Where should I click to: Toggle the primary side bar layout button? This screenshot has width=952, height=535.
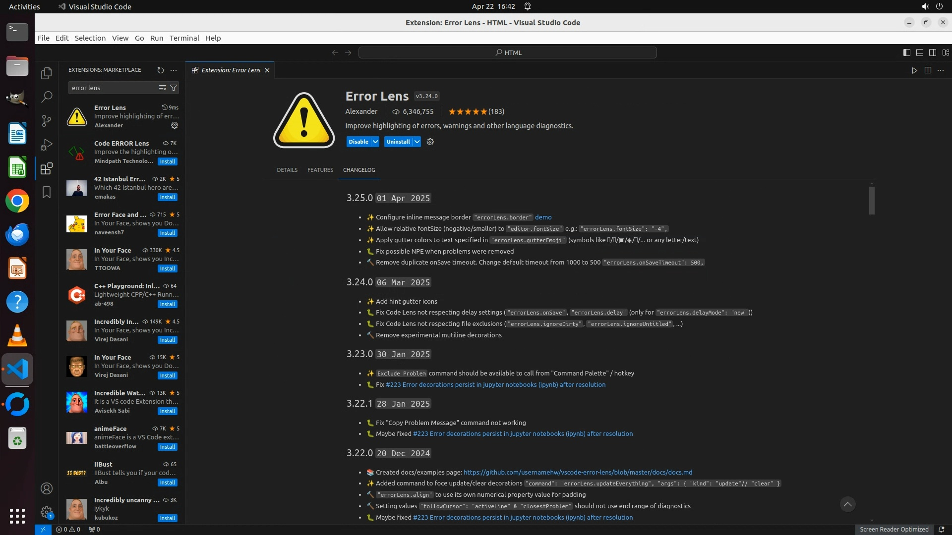[x=907, y=53]
